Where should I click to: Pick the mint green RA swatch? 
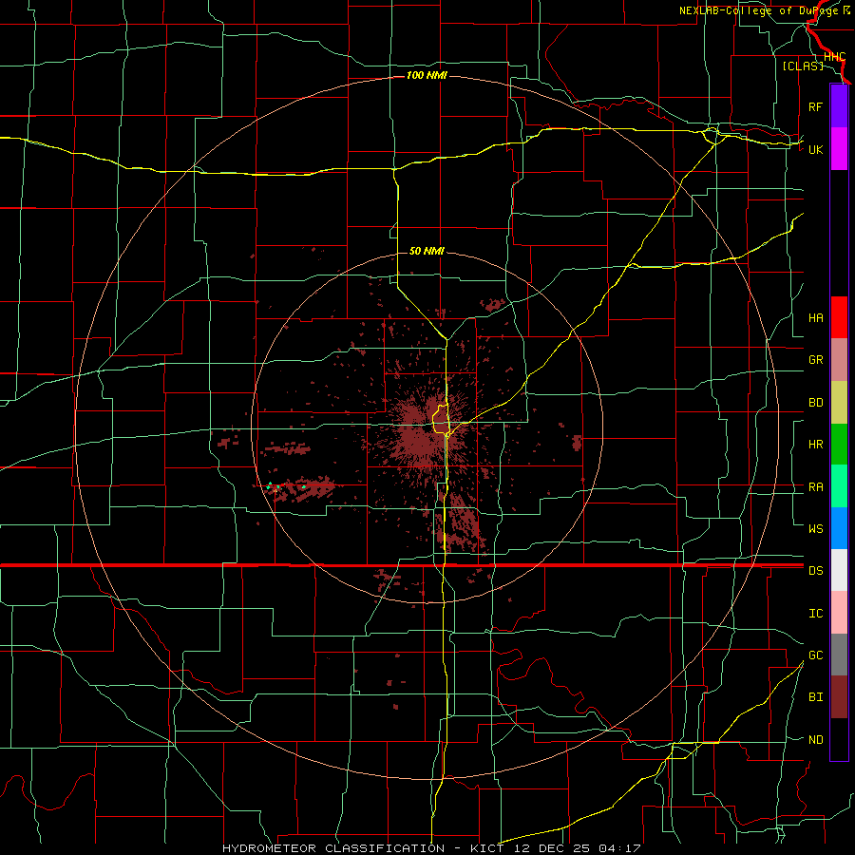click(839, 486)
